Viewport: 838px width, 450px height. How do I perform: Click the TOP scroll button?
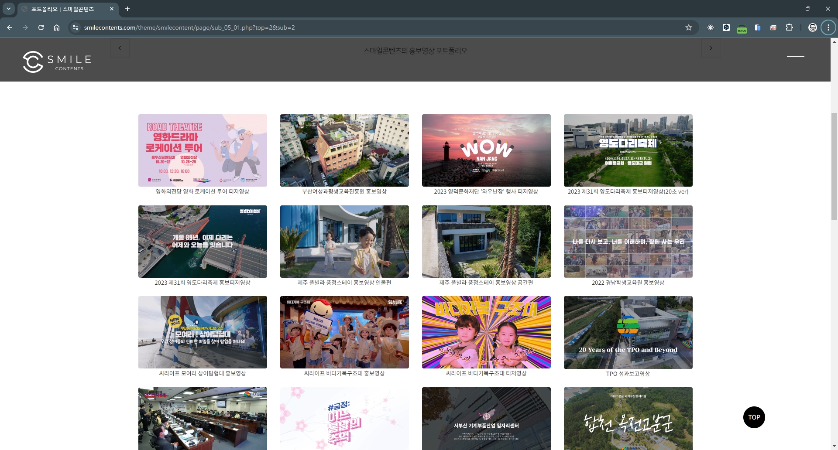(754, 417)
